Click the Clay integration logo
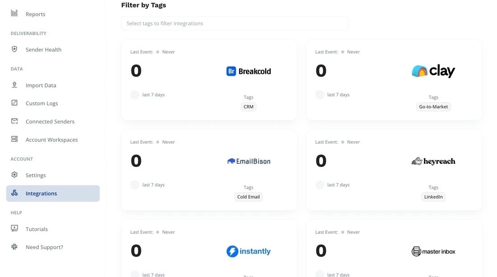The height and width of the screenshot is (277, 497). point(433,70)
